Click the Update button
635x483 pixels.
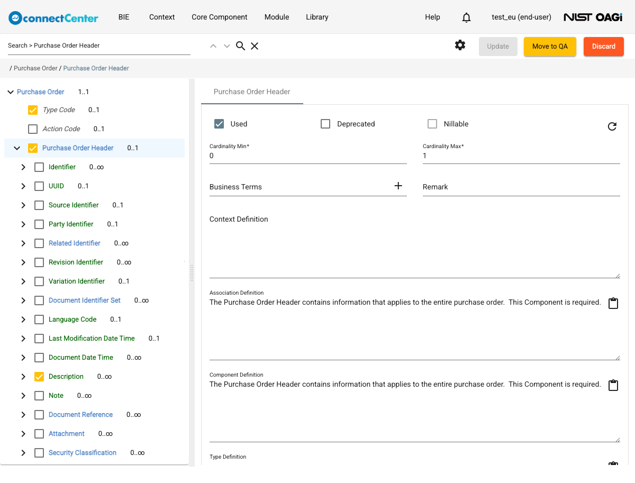(498, 46)
